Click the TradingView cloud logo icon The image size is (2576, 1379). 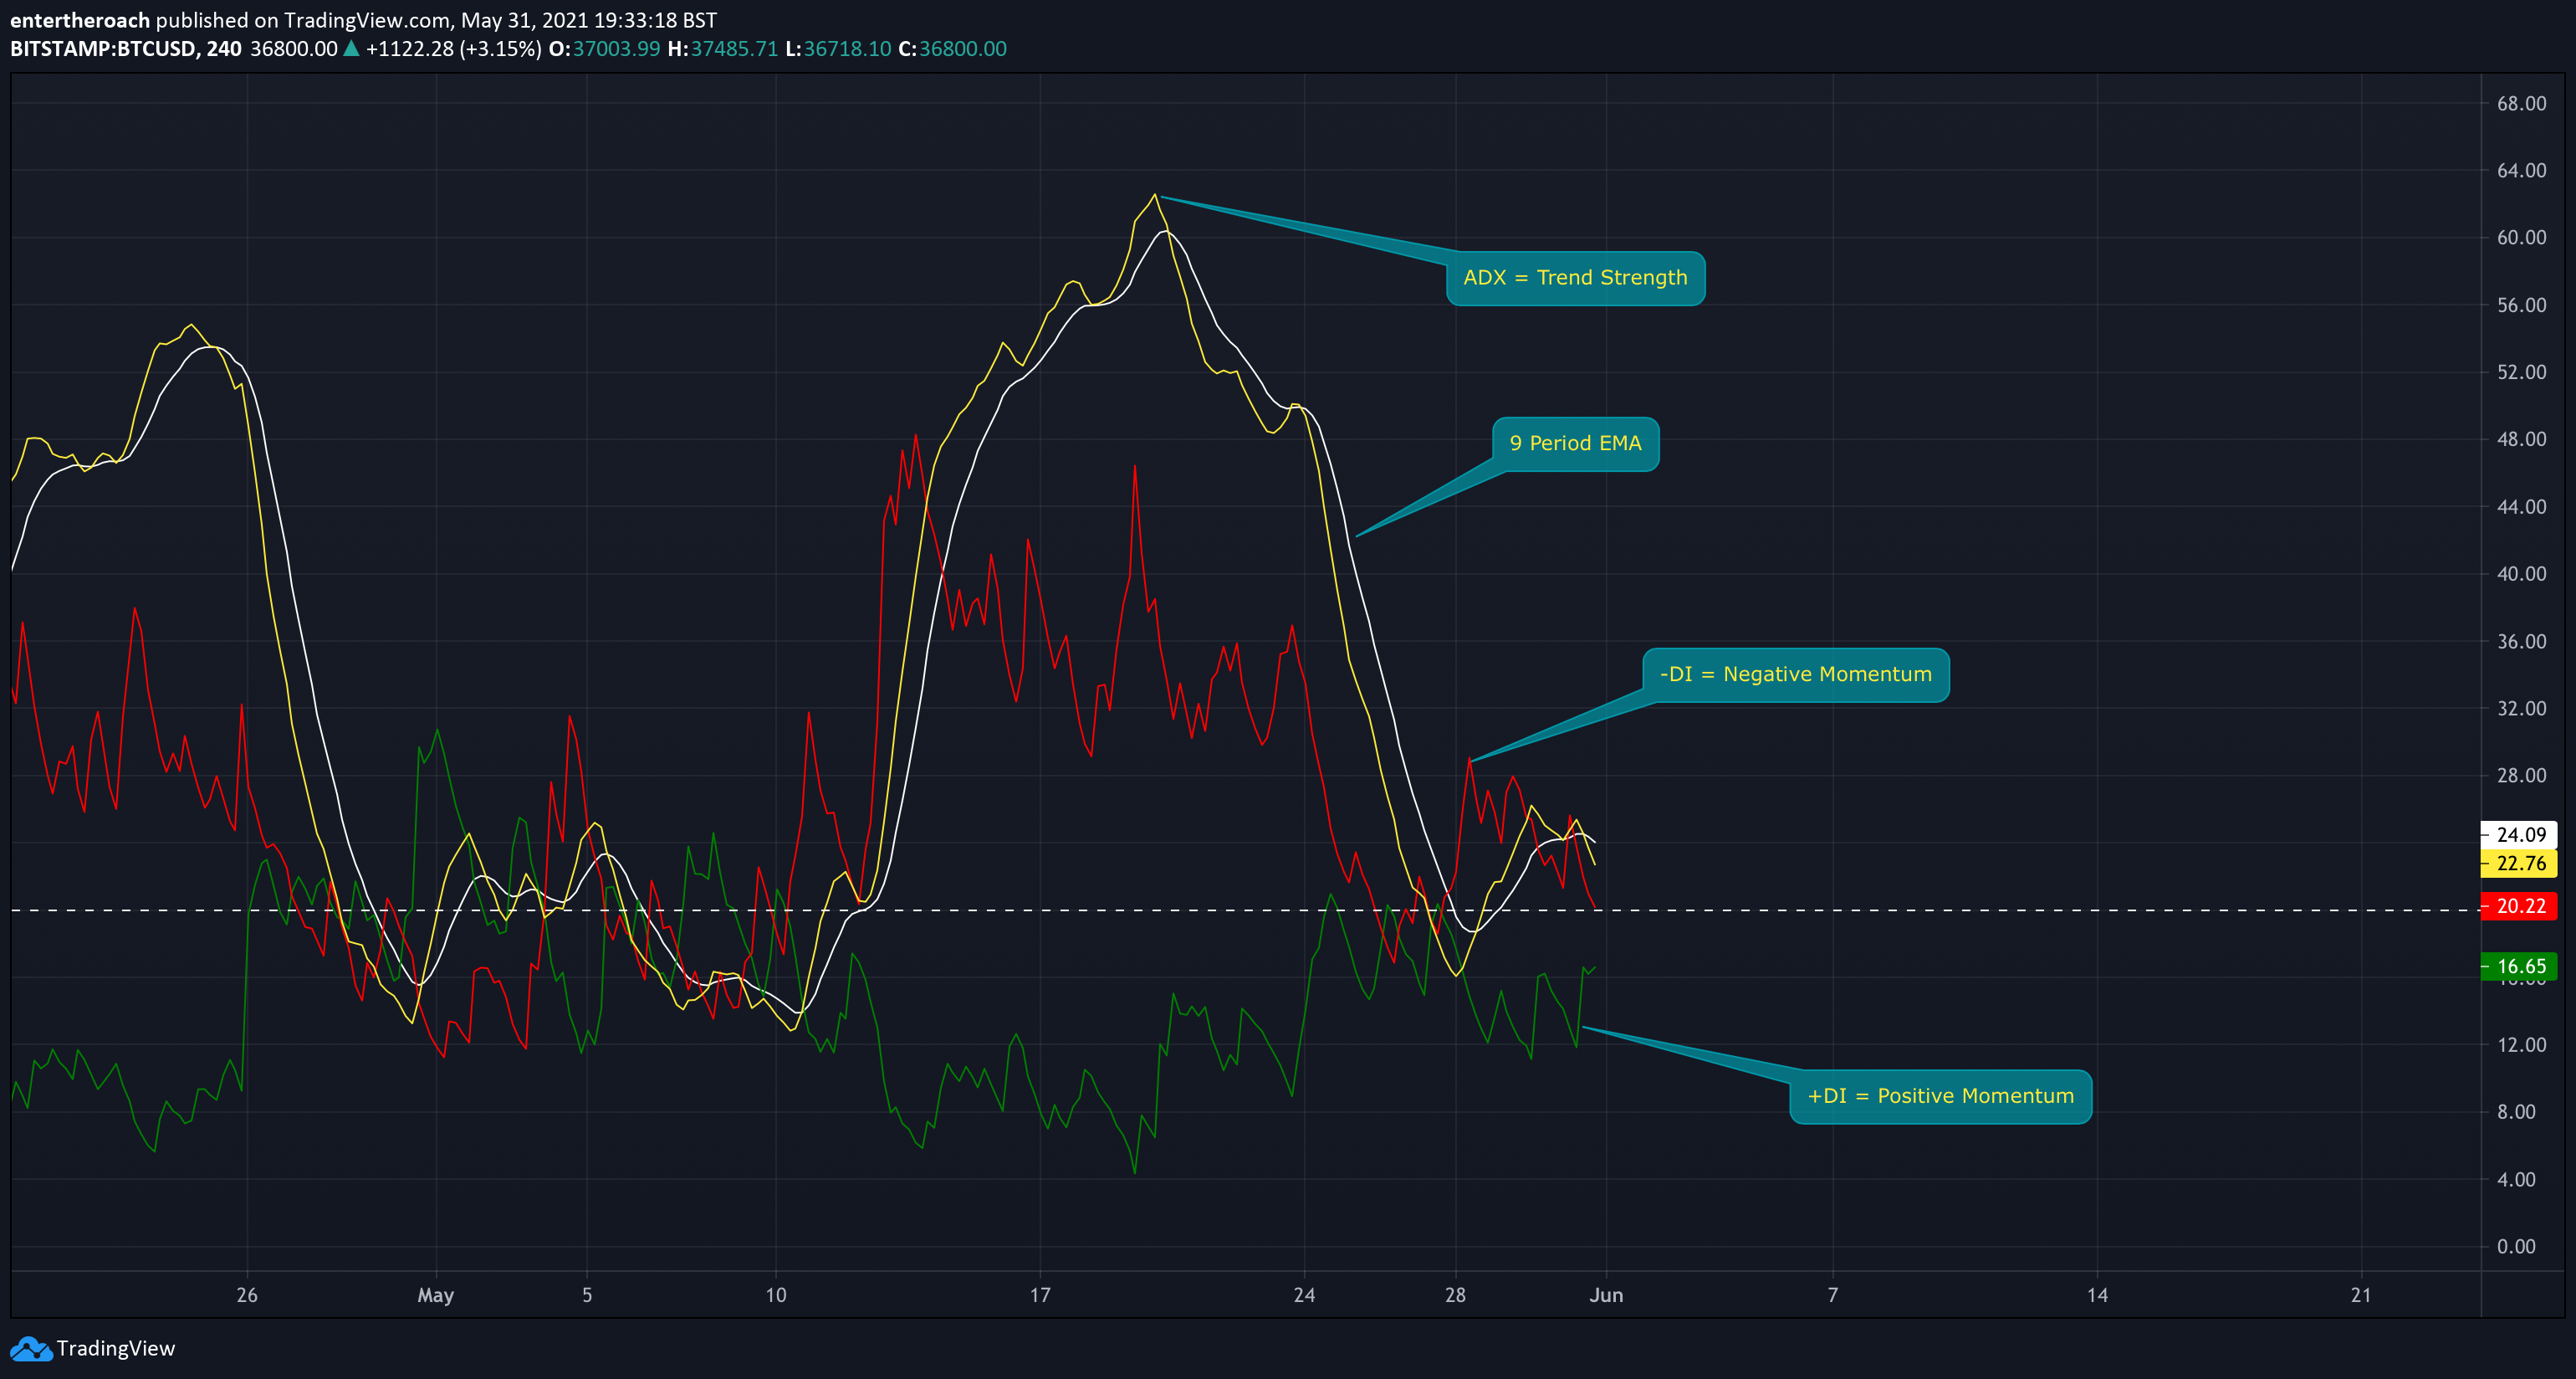[x=31, y=1349]
